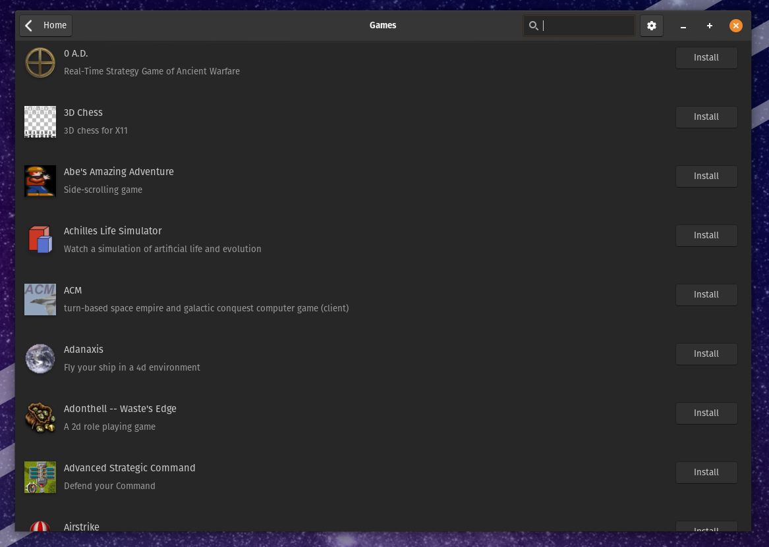Install Abe's Amazing Adventure
Viewport: 769px width, 547px height.
pos(706,176)
